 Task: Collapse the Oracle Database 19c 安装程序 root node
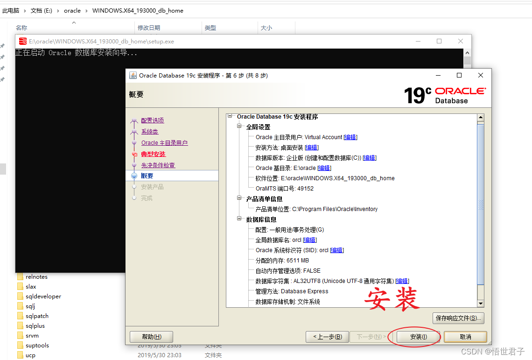pyautogui.click(x=230, y=116)
